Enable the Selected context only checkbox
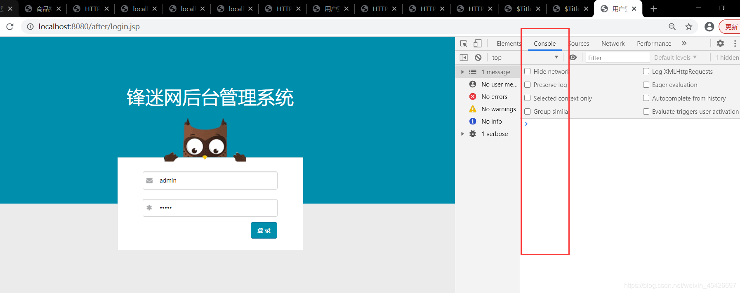Viewport: 740px width, 293px height. point(527,98)
